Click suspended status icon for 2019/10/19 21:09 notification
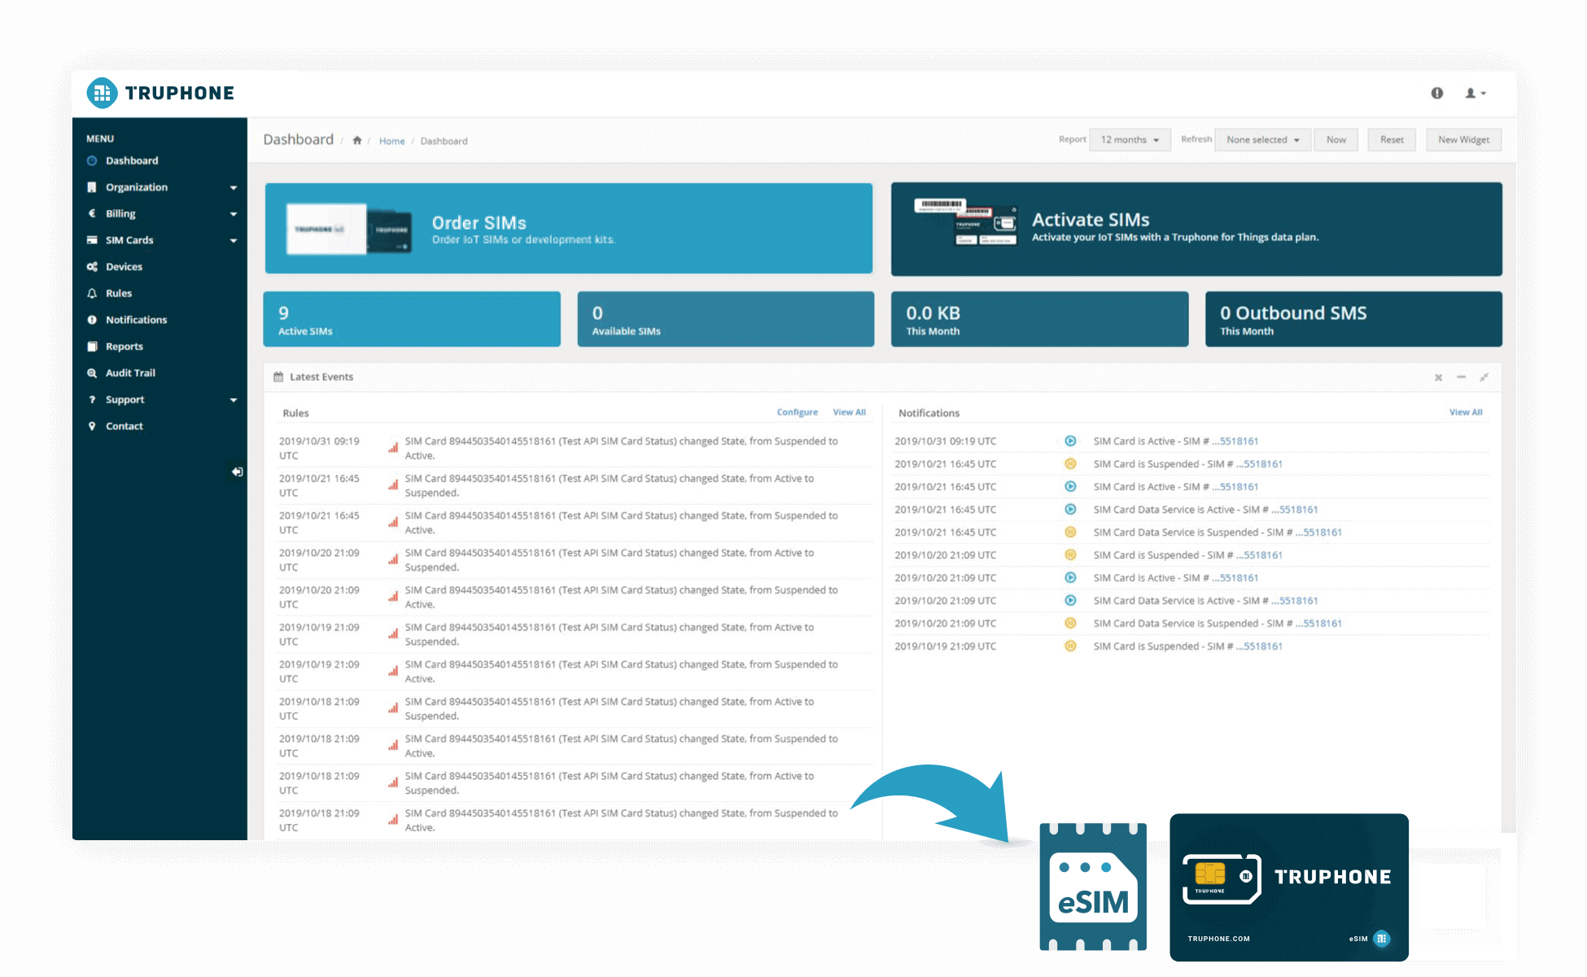The height and width of the screenshot is (977, 1587). 1070,646
